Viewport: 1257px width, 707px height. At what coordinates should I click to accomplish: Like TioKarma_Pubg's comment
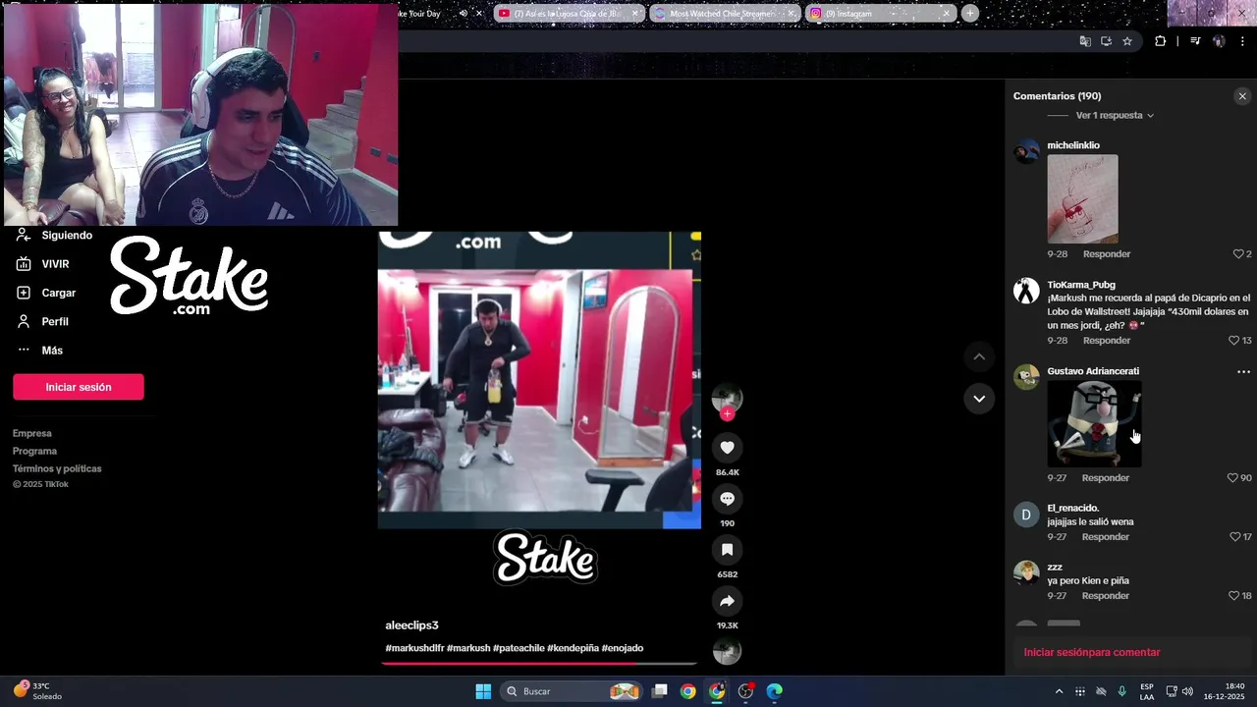pyautogui.click(x=1234, y=341)
